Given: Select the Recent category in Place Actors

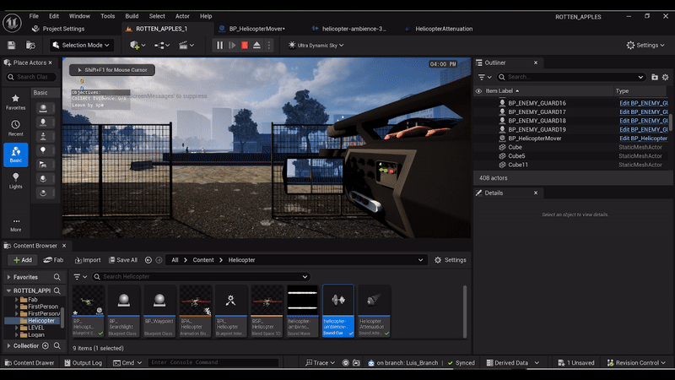Looking at the screenshot, I should [x=15, y=128].
